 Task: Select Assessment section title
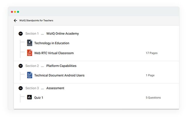coord(55,88)
